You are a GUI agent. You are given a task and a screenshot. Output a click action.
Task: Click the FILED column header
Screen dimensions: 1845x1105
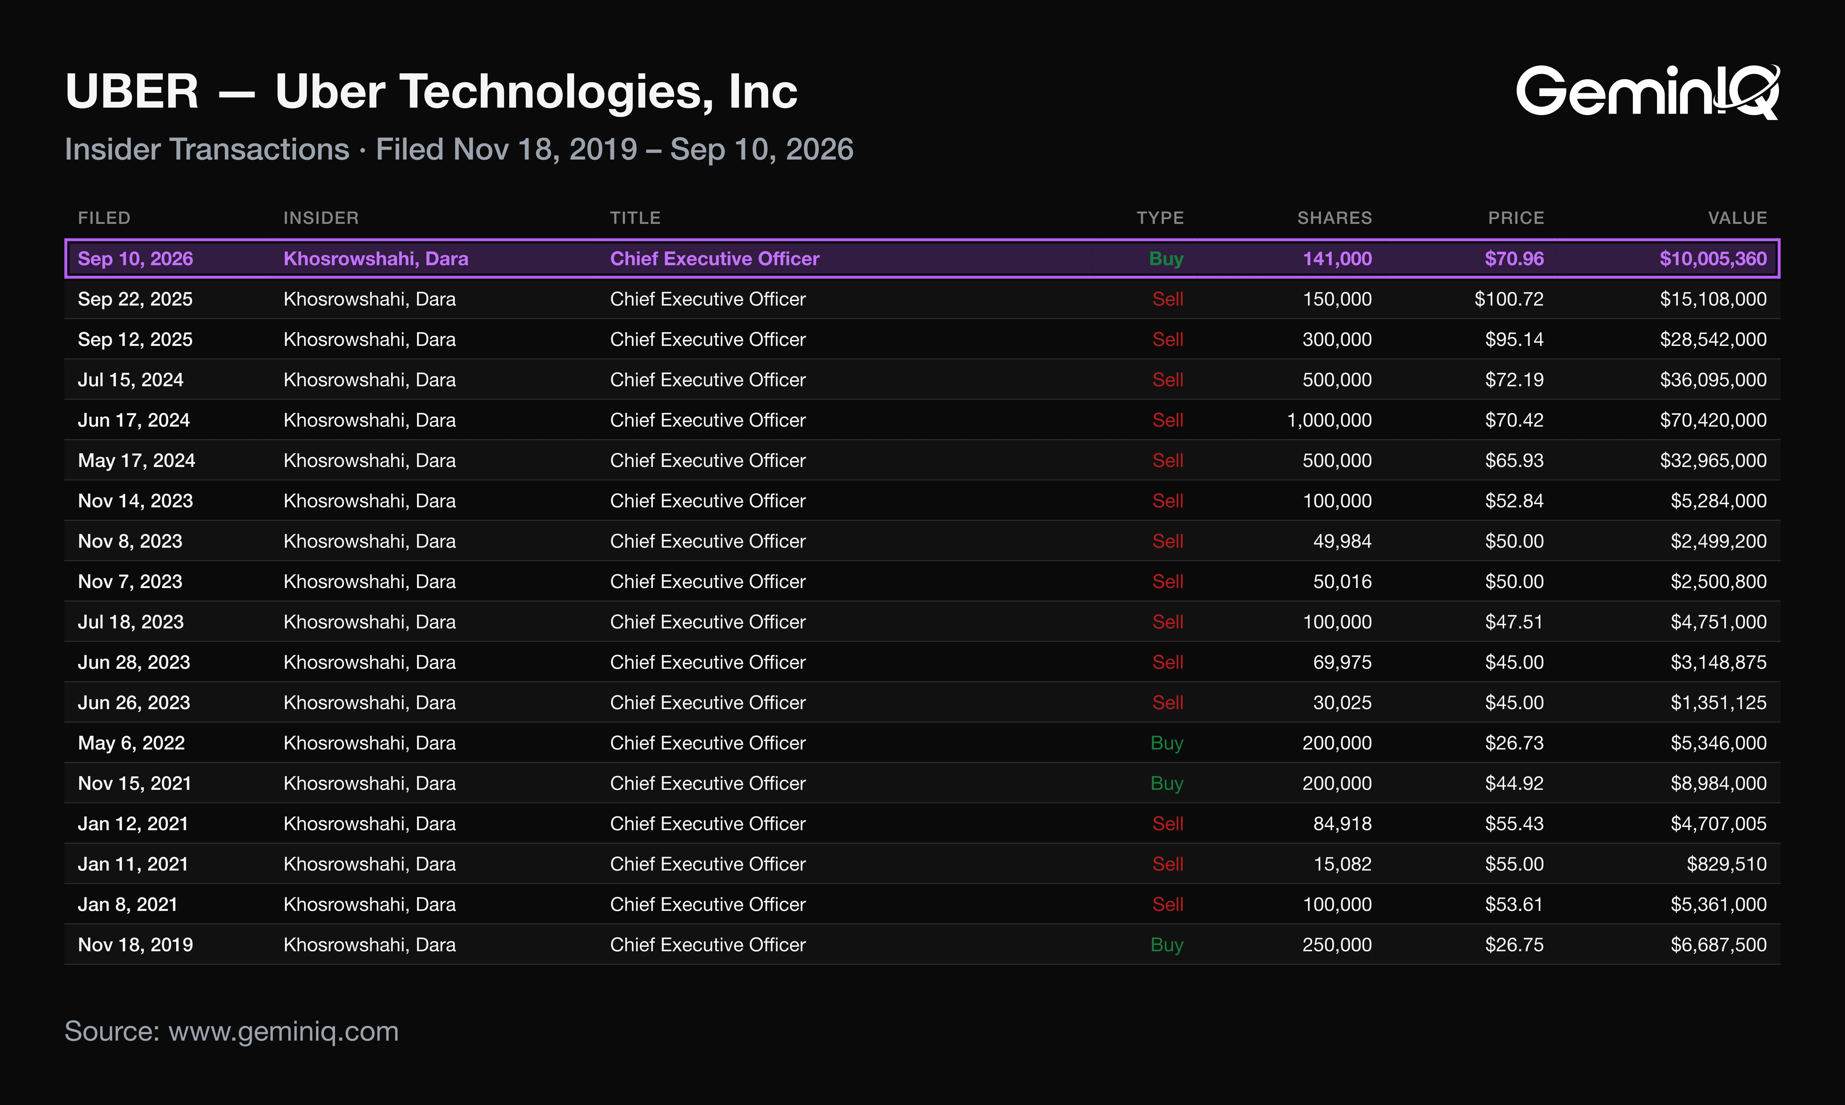point(104,218)
